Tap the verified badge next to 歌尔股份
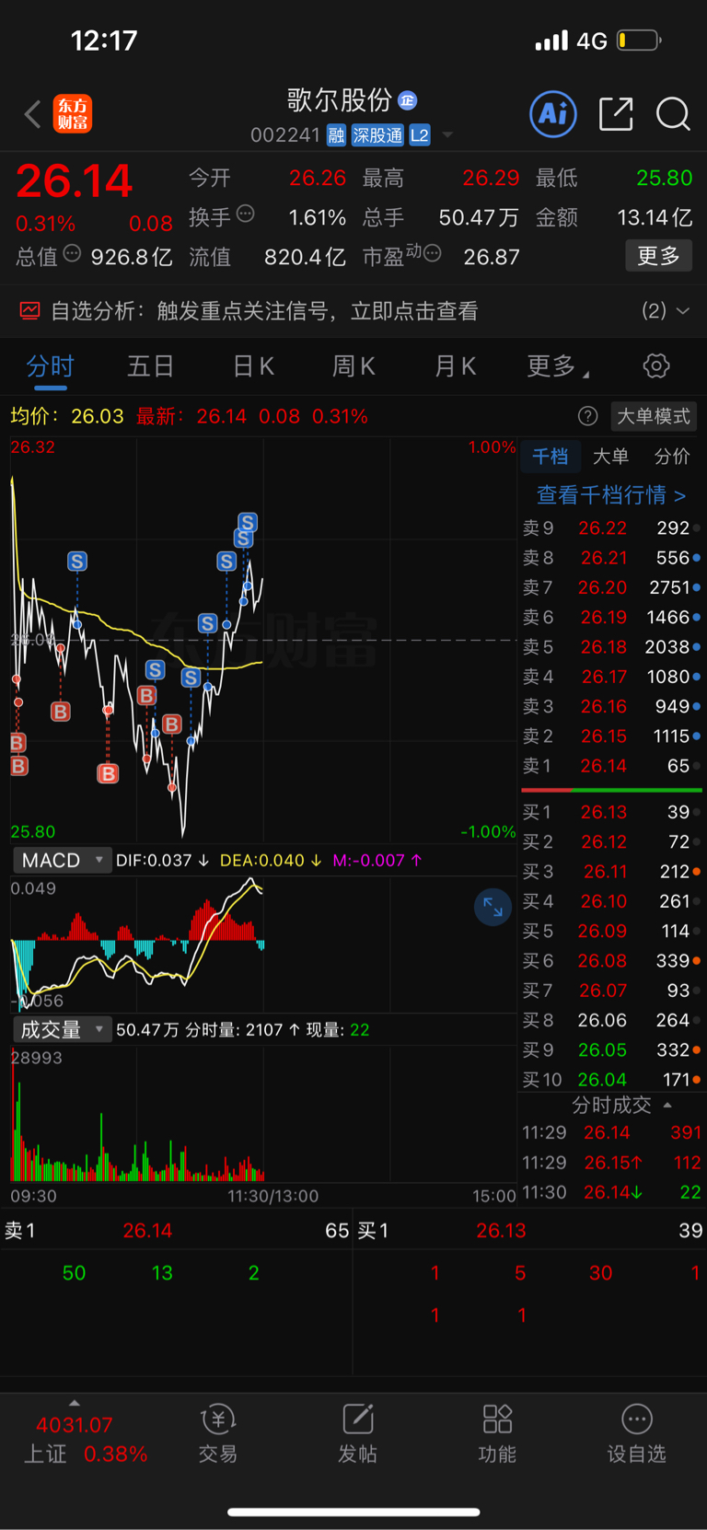This screenshot has width=707, height=1530. point(408,99)
